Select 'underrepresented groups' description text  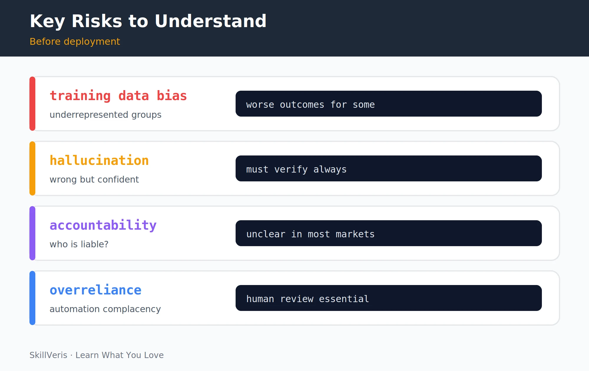click(x=105, y=115)
